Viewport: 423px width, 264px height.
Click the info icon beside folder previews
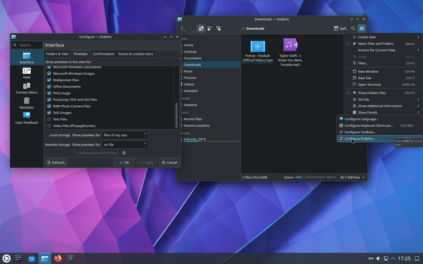124,153
